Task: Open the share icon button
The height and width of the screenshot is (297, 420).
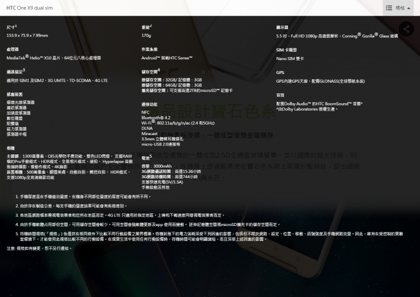Action: pos(406,29)
